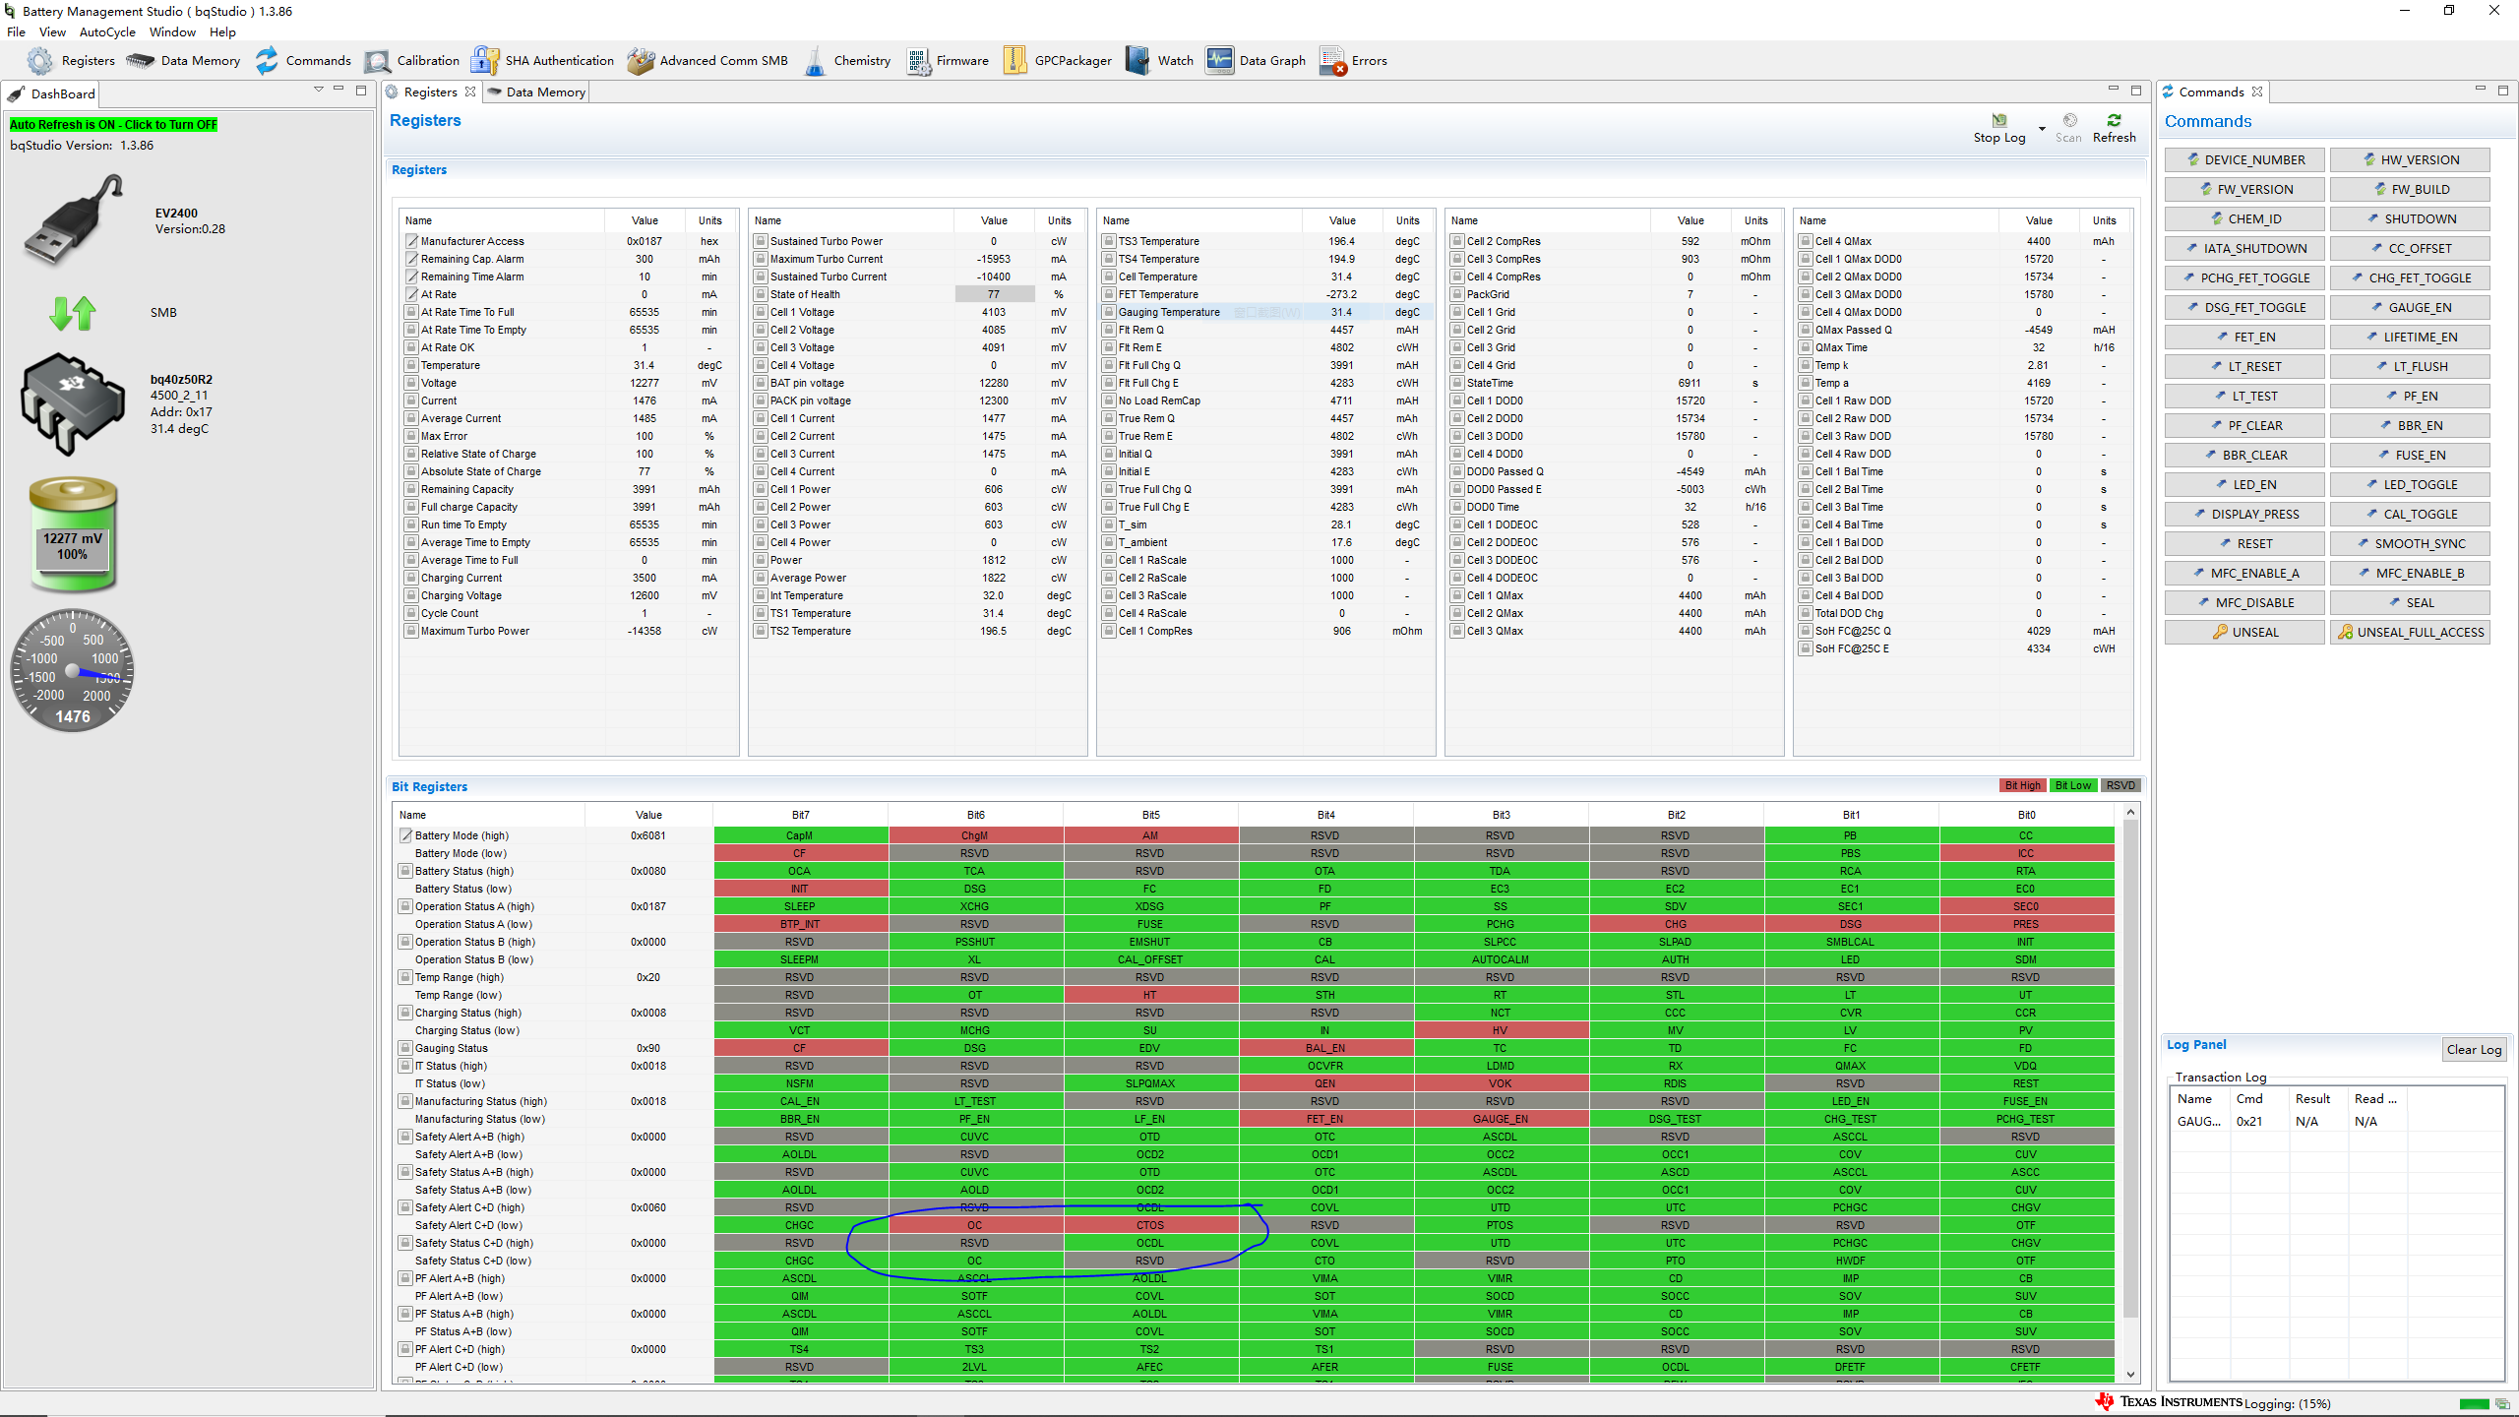Expand the dropdown arrow next to Stop Log
The height and width of the screenshot is (1417, 2519).
click(x=2042, y=129)
